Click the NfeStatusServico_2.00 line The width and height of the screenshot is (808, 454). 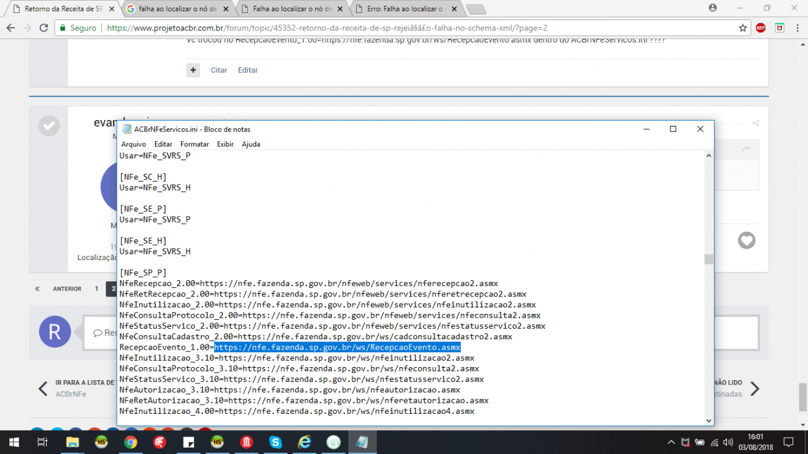(x=332, y=326)
